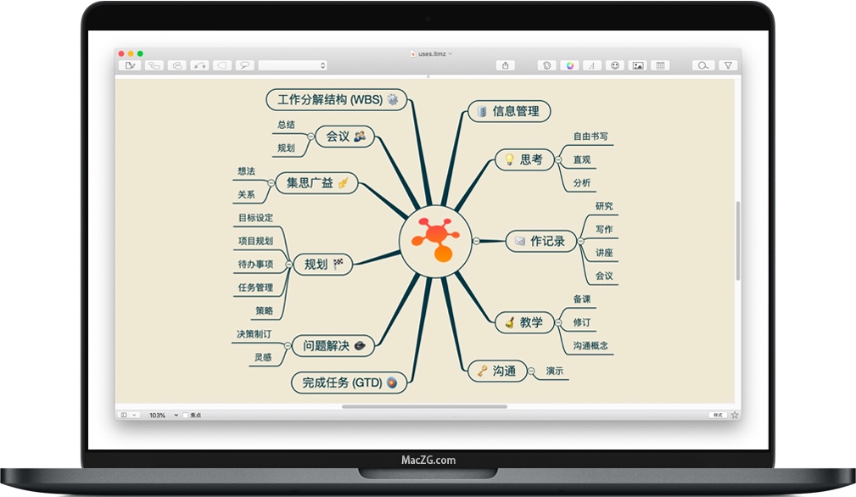
Task: Click the Share toolbar button
Action: pyautogui.click(x=505, y=65)
